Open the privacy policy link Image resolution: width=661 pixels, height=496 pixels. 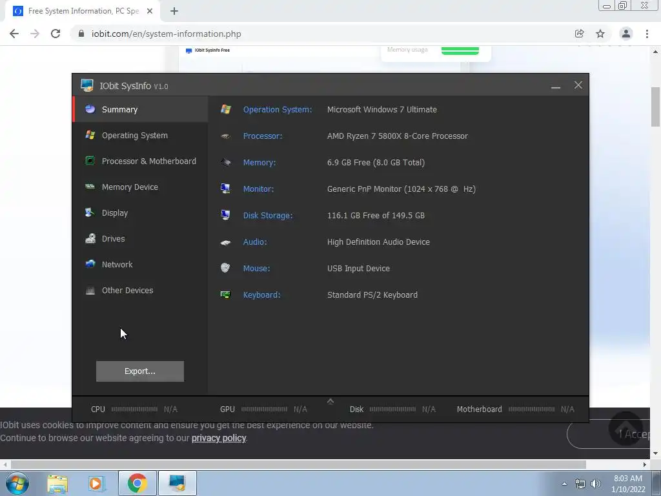[219, 439]
